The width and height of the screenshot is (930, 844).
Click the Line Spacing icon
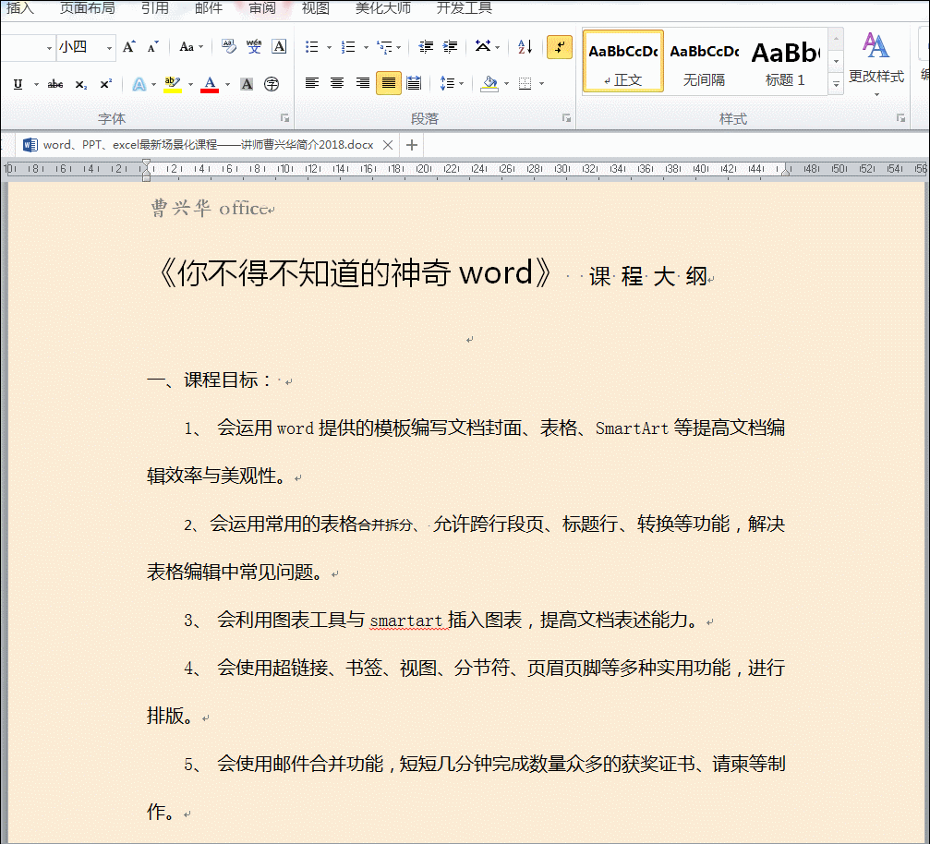447,83
